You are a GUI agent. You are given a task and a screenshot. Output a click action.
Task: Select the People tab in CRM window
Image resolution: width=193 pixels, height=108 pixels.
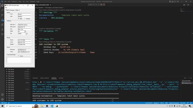(7, 10)
